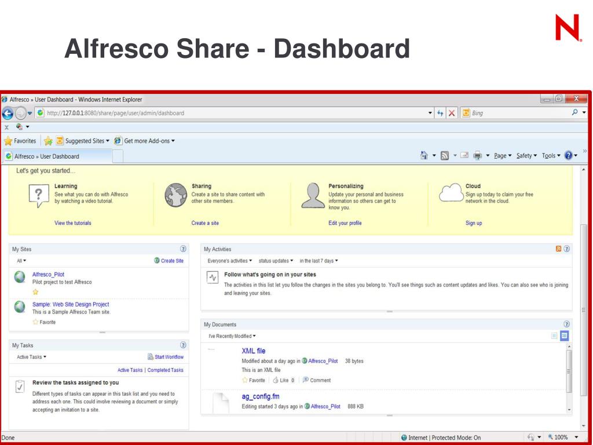Open a new blank browser tab
Screen dimensions: 593x445
point(118,156)
